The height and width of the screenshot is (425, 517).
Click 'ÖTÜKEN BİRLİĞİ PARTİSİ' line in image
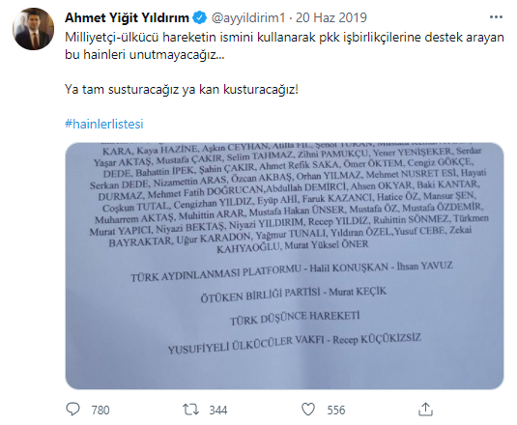(261, 295)
